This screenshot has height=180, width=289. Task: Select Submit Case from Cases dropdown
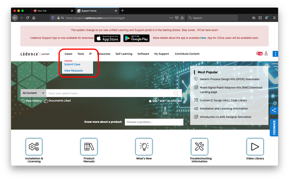pyautogui.click(x=72, y=64)
